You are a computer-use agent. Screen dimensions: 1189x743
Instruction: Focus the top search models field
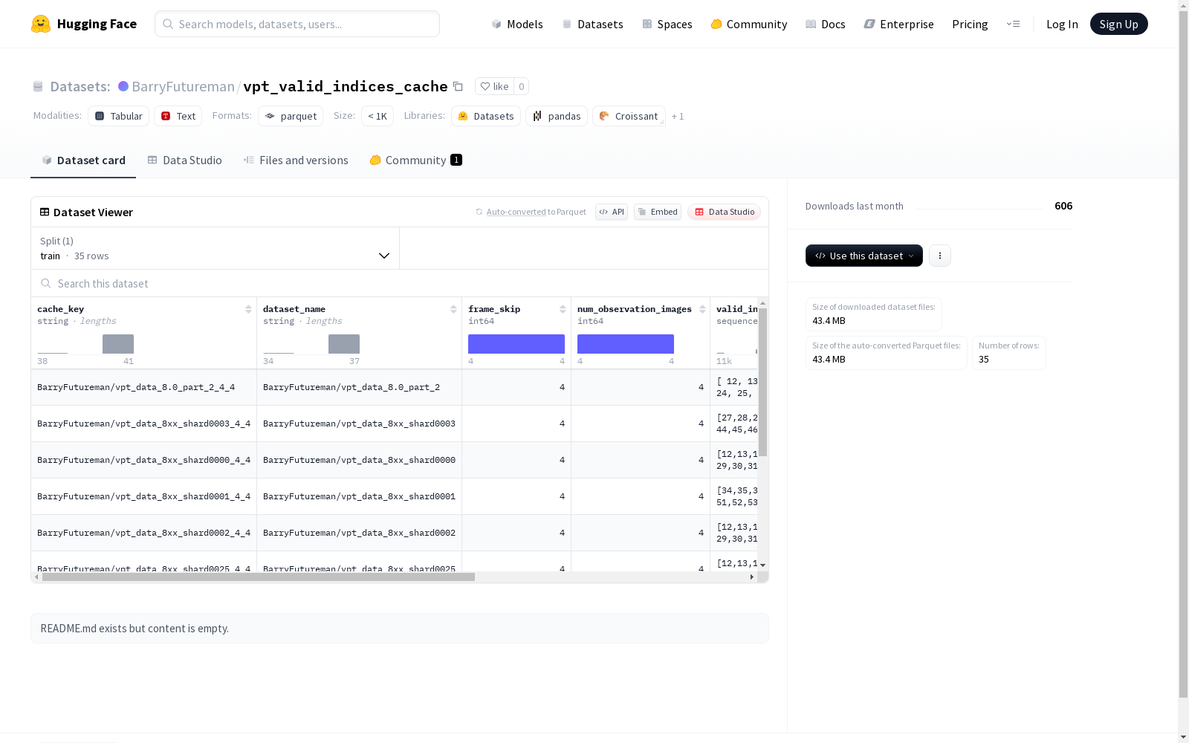(297, 24)
